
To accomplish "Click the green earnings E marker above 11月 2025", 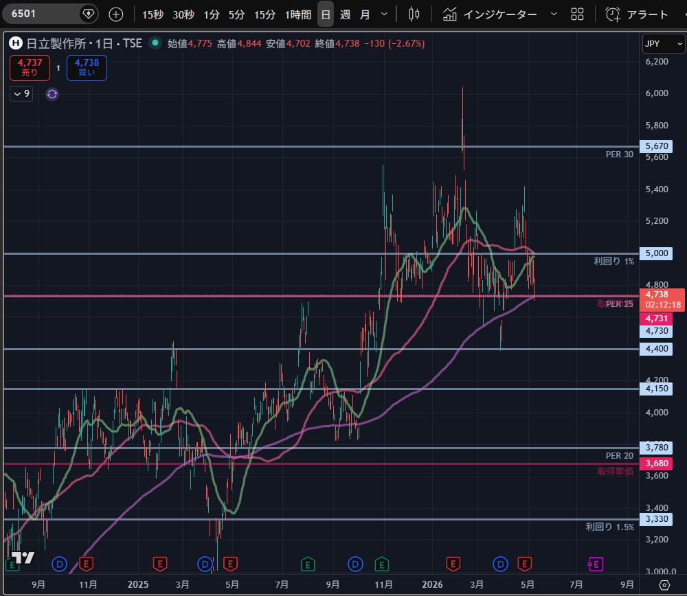I will pyautogui.click(x=382, y=564).
